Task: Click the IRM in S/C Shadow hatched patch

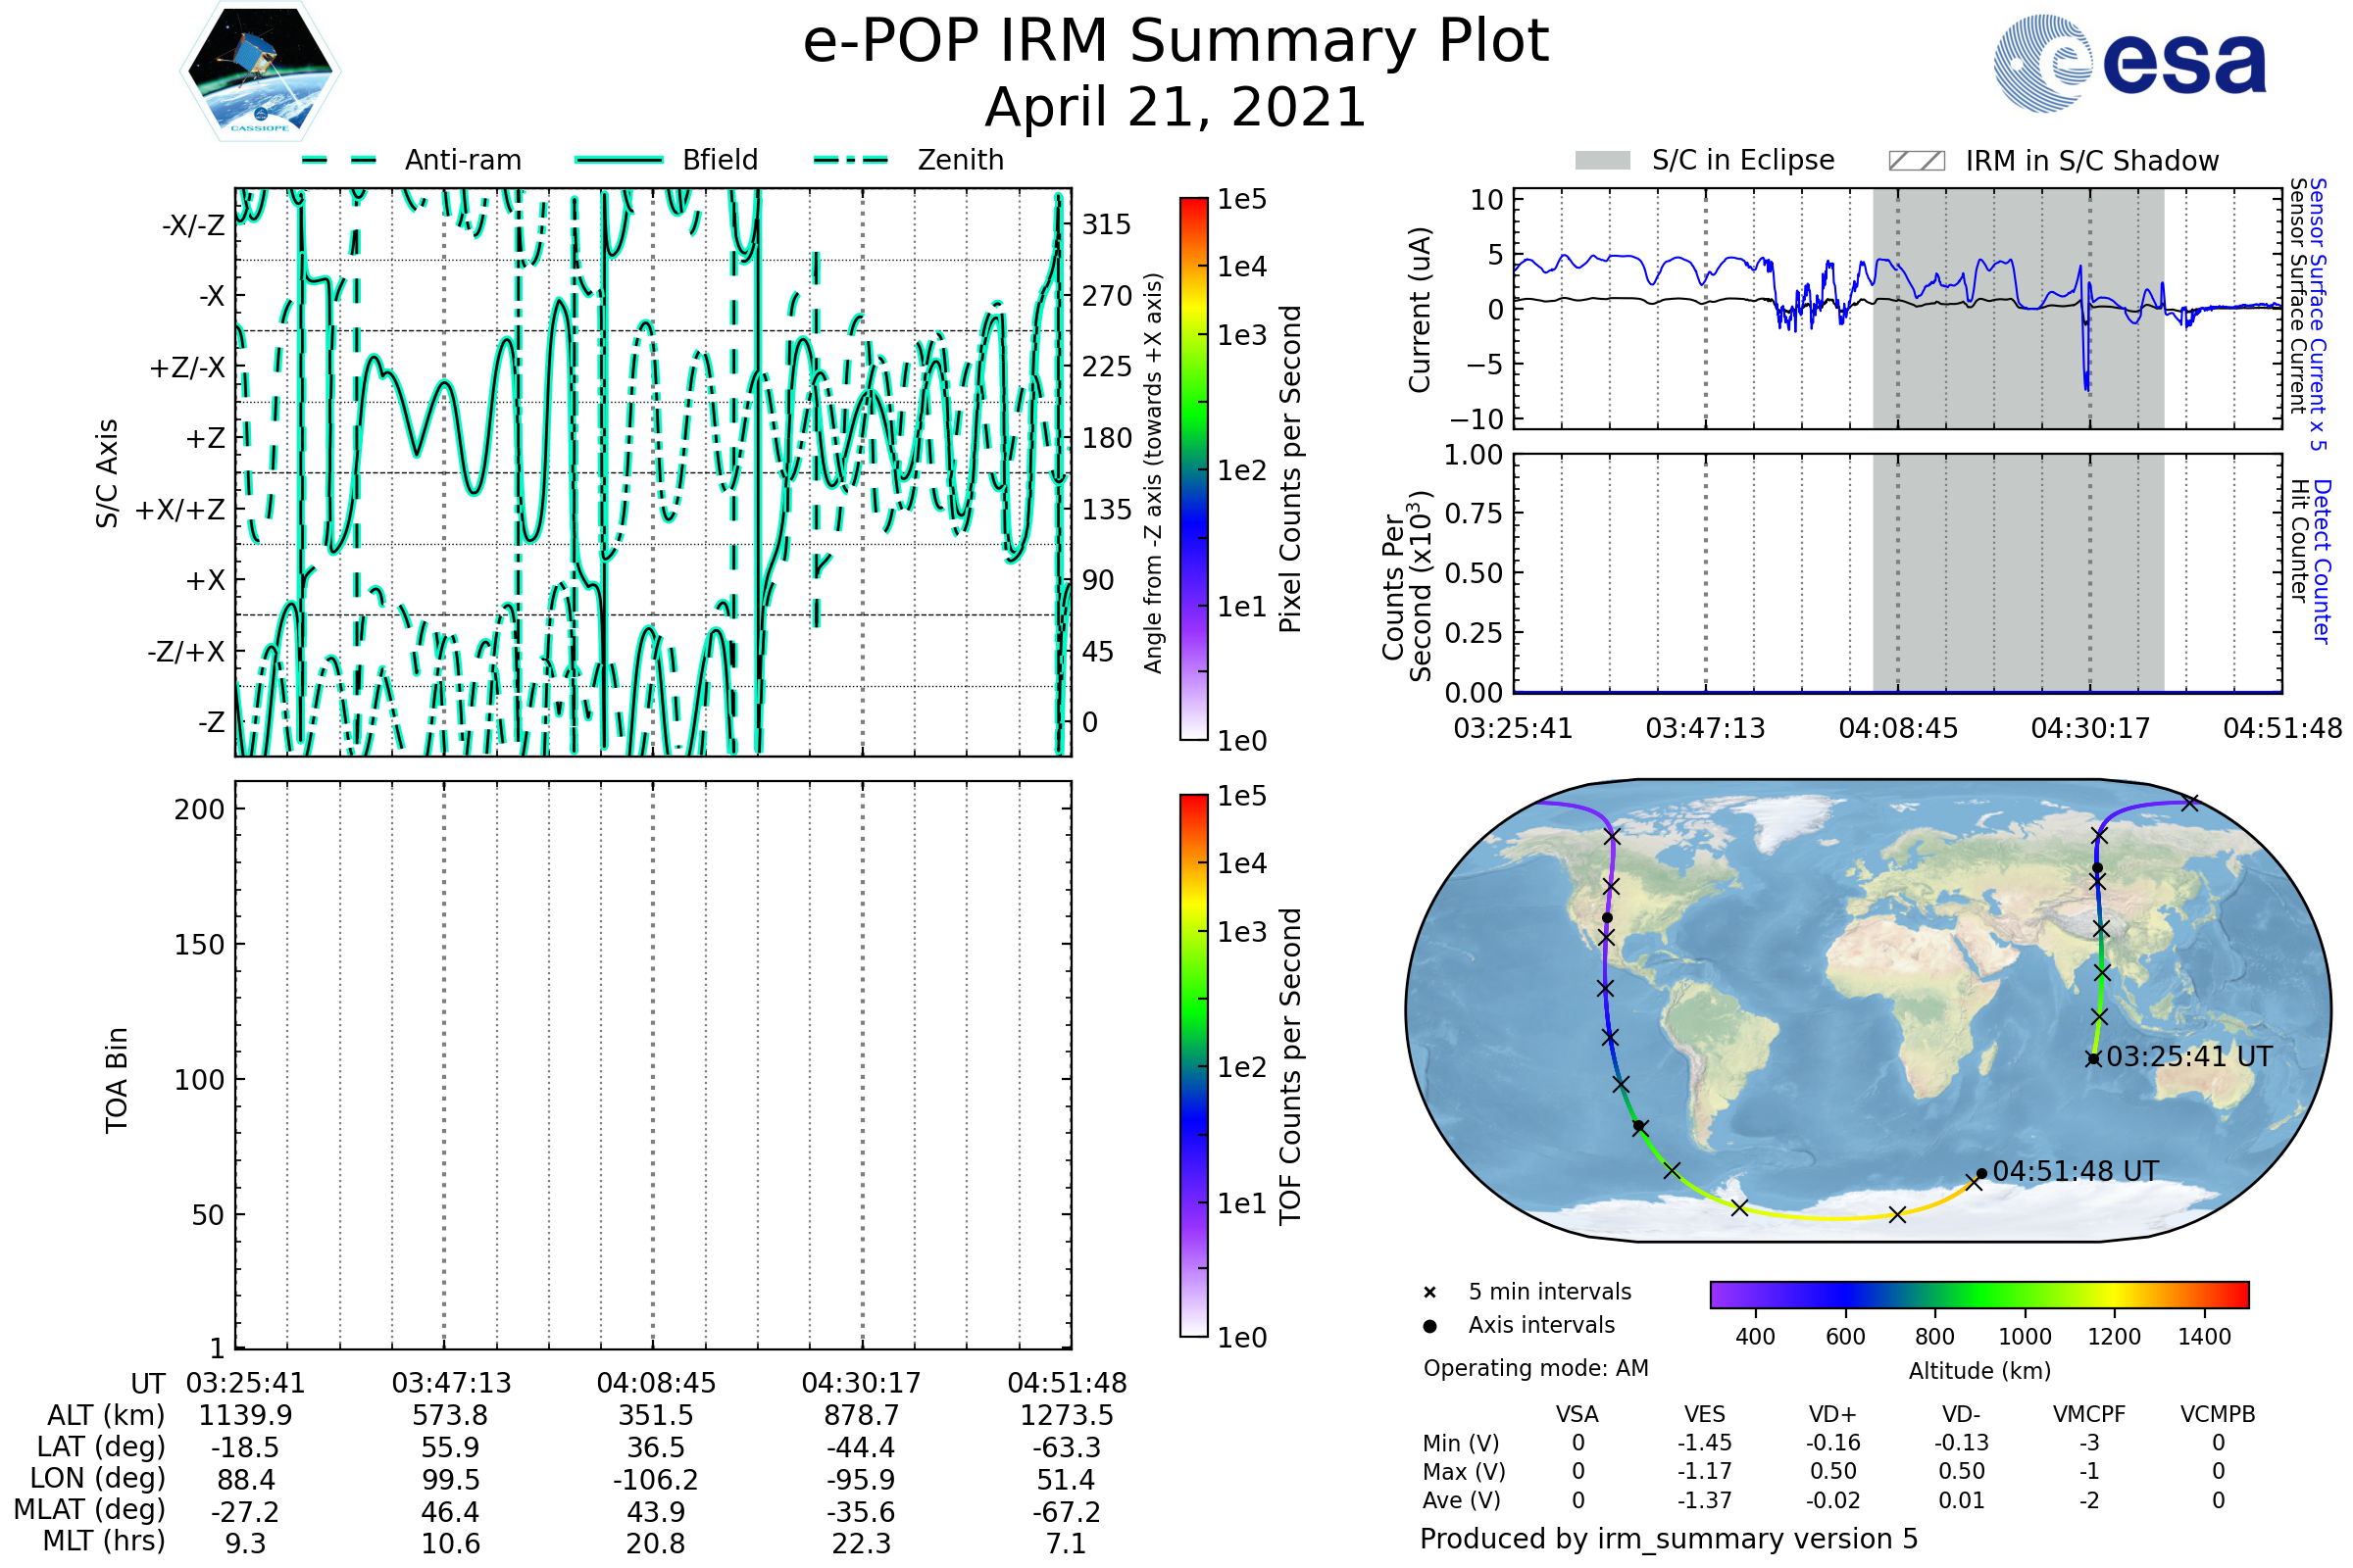Action: (1916, 161)
